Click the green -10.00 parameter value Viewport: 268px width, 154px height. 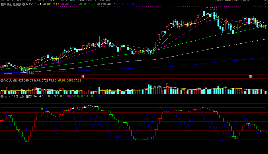point(90,96)
